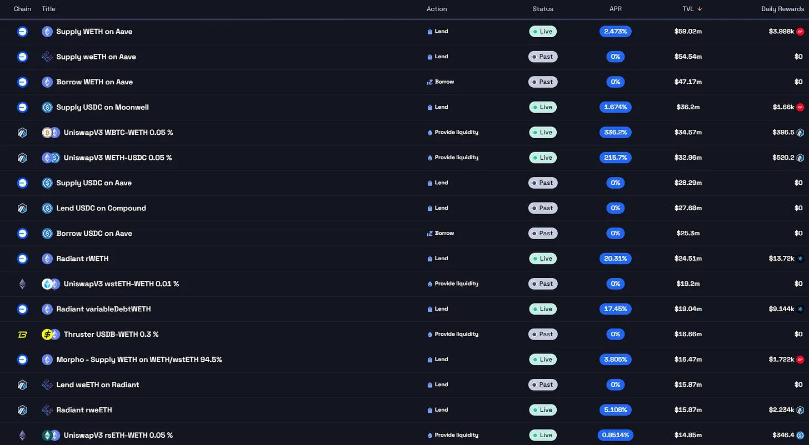Click the token pair icon of UniswapV3 wstETH-WETH

click(x=51, y=284)
